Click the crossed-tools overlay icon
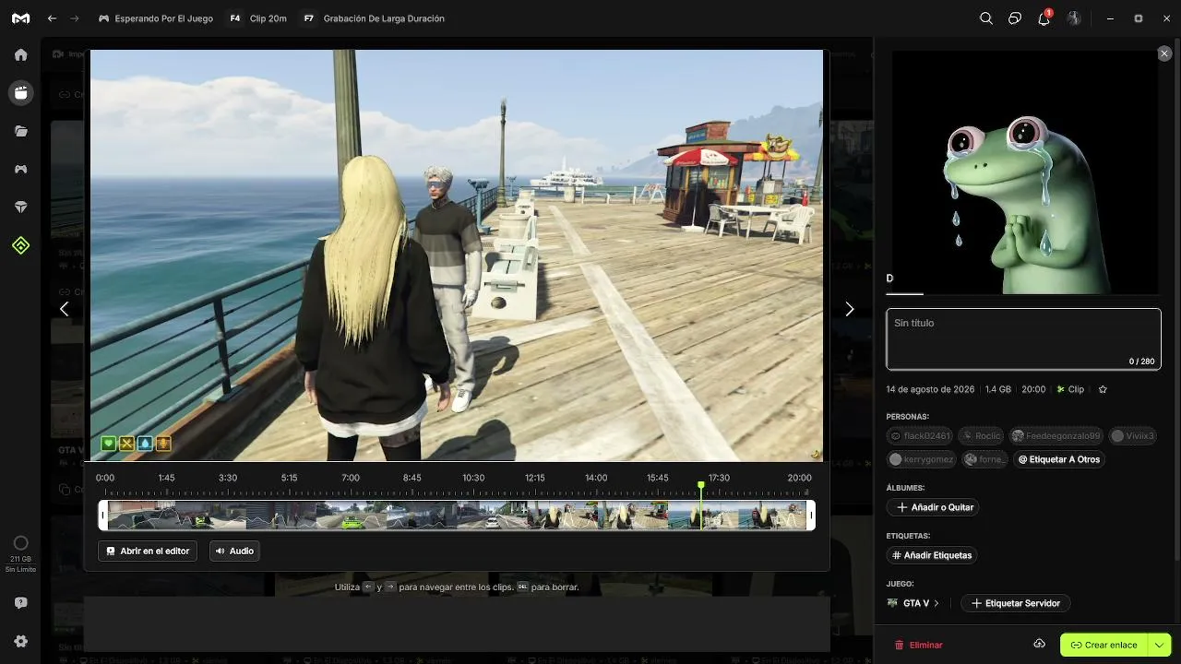This screenshot has height=664, width=1181. 127,444
